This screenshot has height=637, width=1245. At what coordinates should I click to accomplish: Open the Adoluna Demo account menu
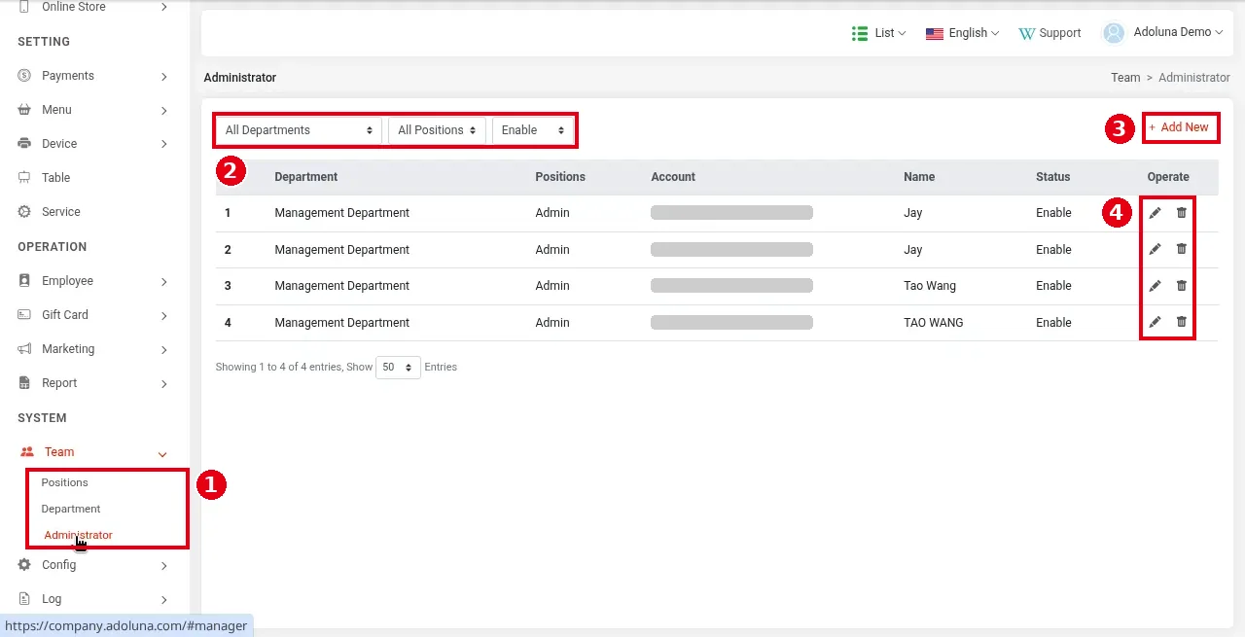(x=1163, y=33)
